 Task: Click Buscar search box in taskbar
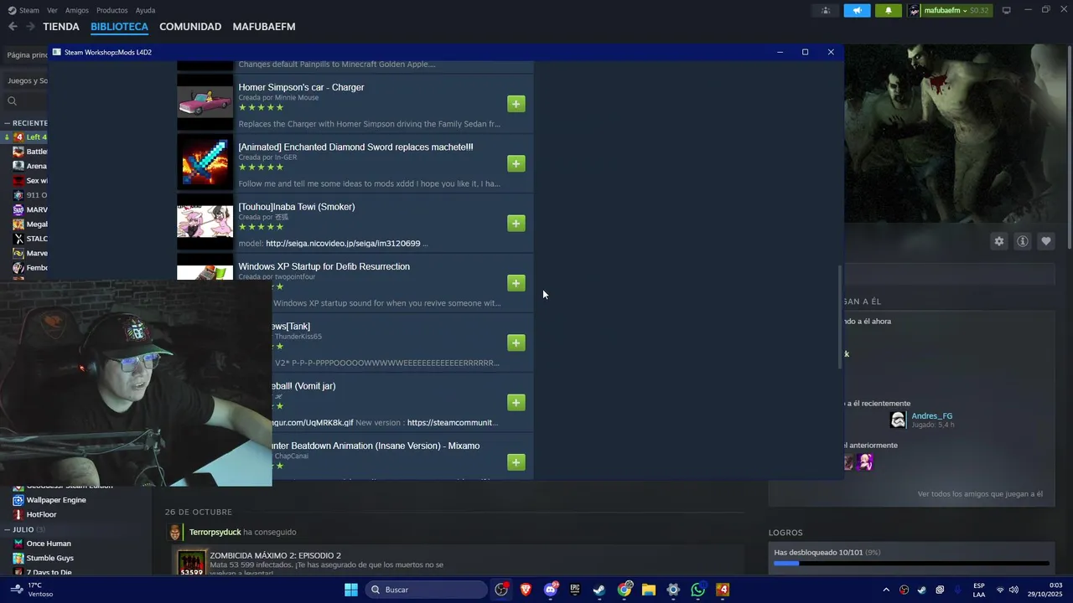tap(427, 590)
